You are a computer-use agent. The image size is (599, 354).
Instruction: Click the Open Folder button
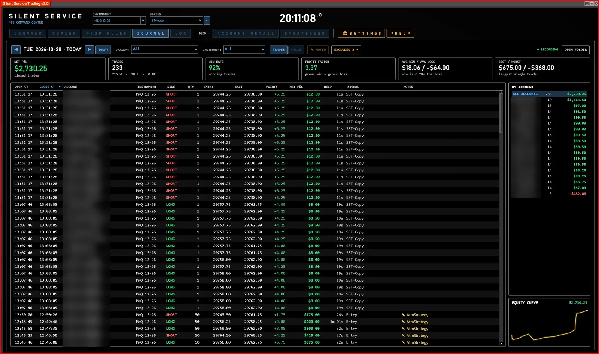tap(576, 50)
